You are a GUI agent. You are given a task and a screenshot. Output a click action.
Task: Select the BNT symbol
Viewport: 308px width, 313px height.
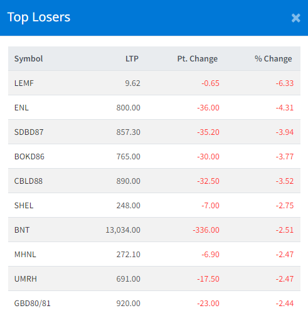(22, 230)
